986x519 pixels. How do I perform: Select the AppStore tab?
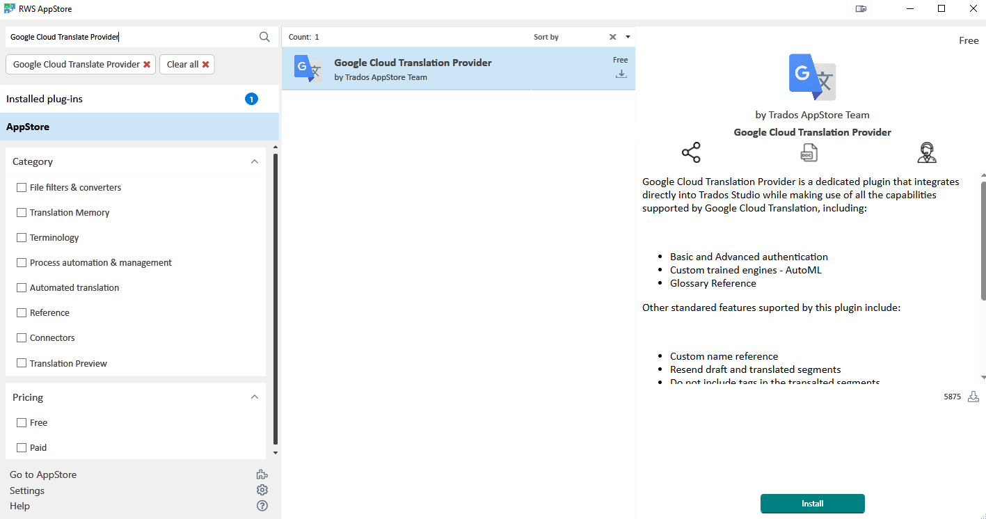(x=139, y=127)
